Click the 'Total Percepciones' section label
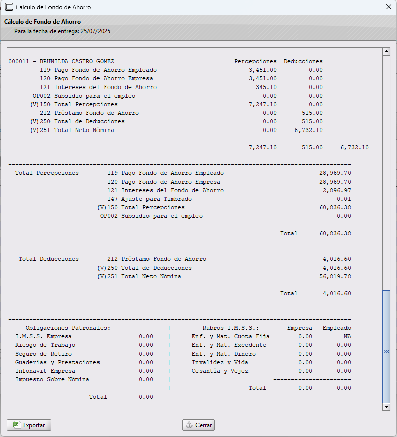Screen dimensions: 397x437 pyautogui.click(x=47, y=173)
